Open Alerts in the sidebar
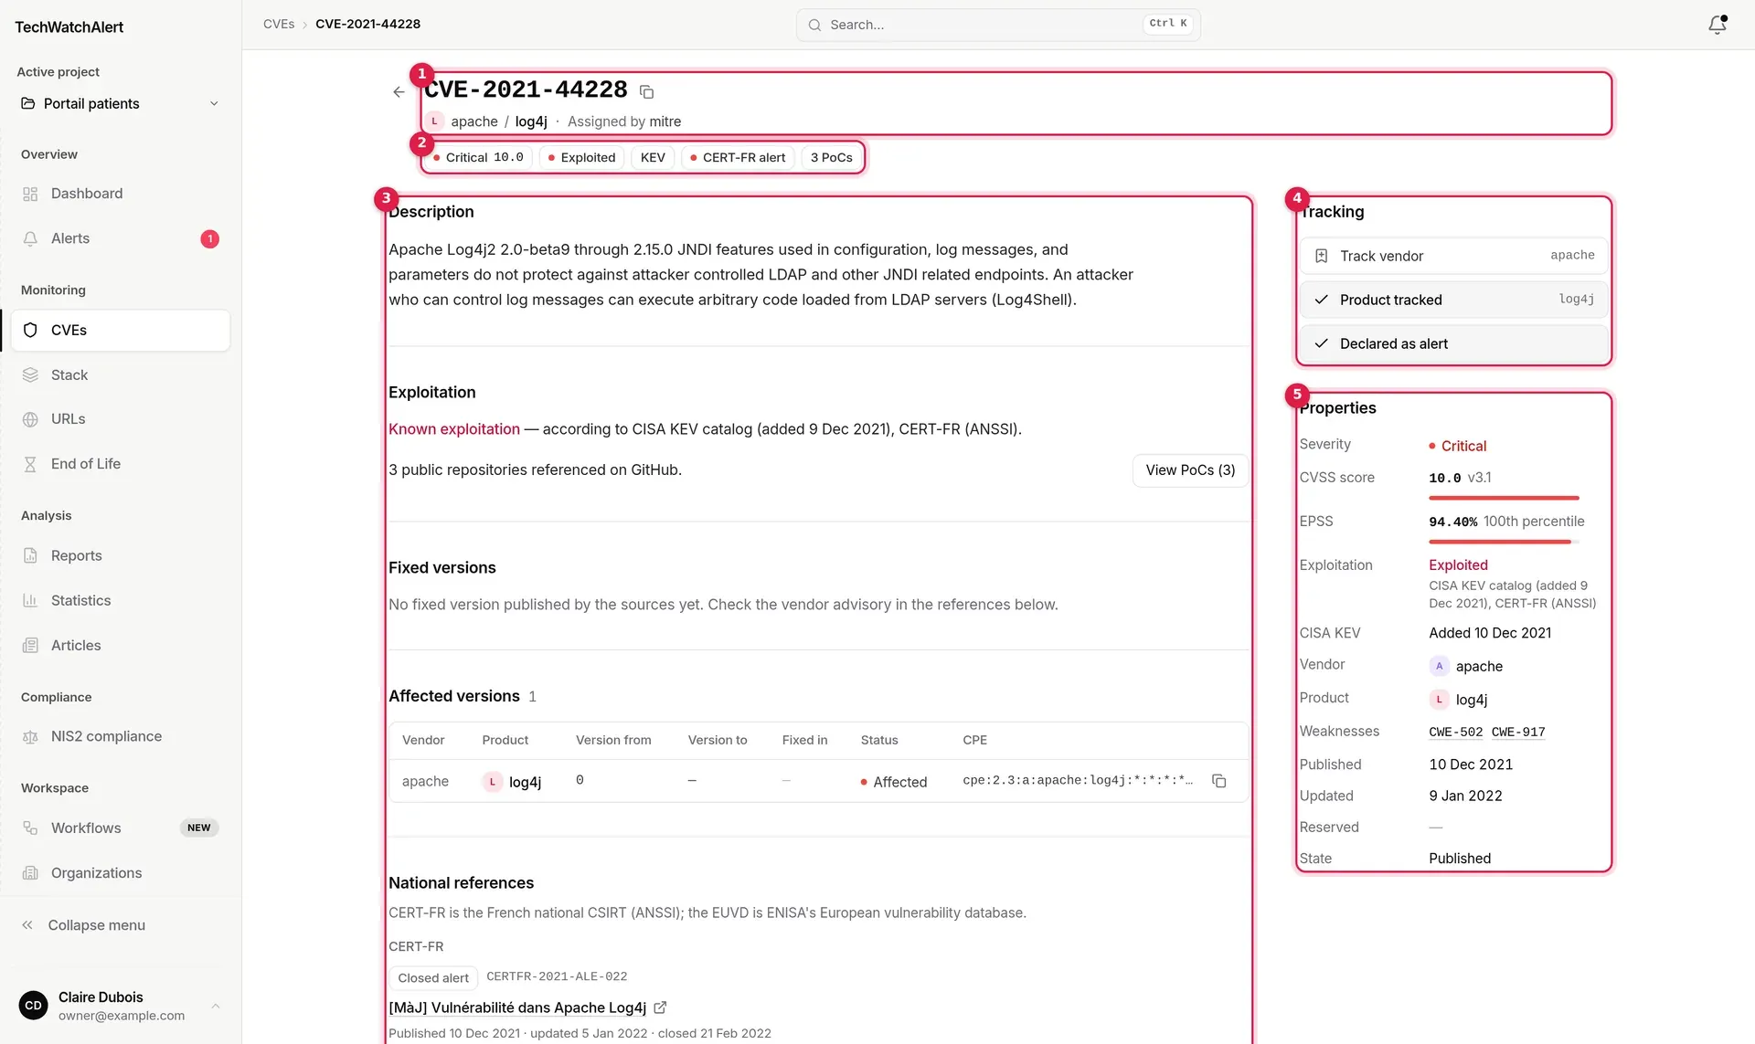This screenshot has height=1044, width=1755. [x=121, y=238]
